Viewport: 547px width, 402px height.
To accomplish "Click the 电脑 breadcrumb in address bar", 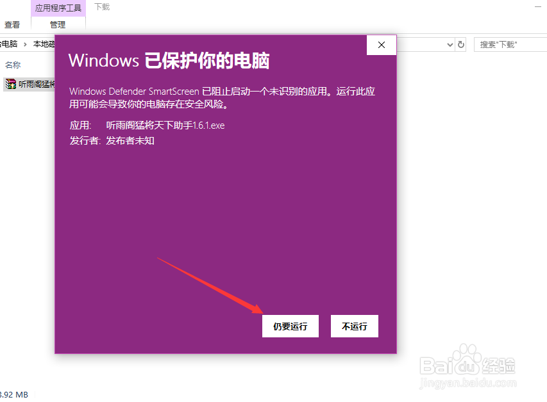I will [9, 44].
